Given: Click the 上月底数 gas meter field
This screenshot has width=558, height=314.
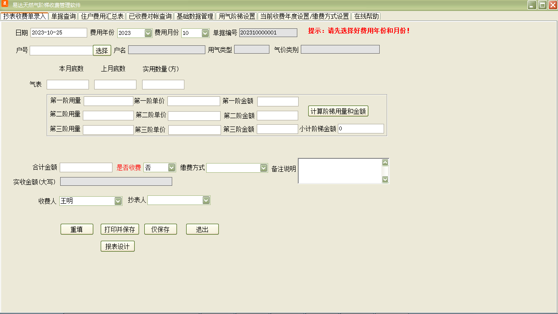Looking at the screenshot, I should pos(115,85).
